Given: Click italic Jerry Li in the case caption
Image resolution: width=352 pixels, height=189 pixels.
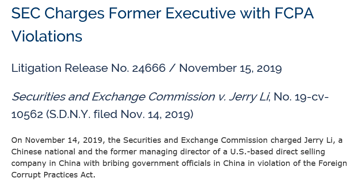Looking at the screenshot, I should pyautogui.click(x=249, y=97).
